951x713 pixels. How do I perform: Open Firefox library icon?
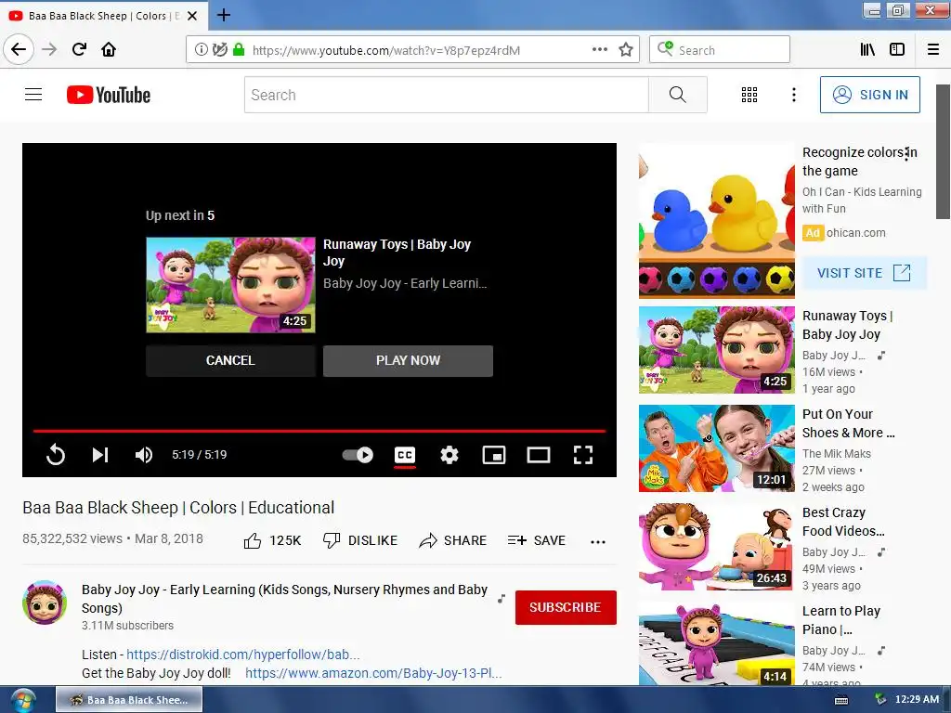(x=867, y=50)
